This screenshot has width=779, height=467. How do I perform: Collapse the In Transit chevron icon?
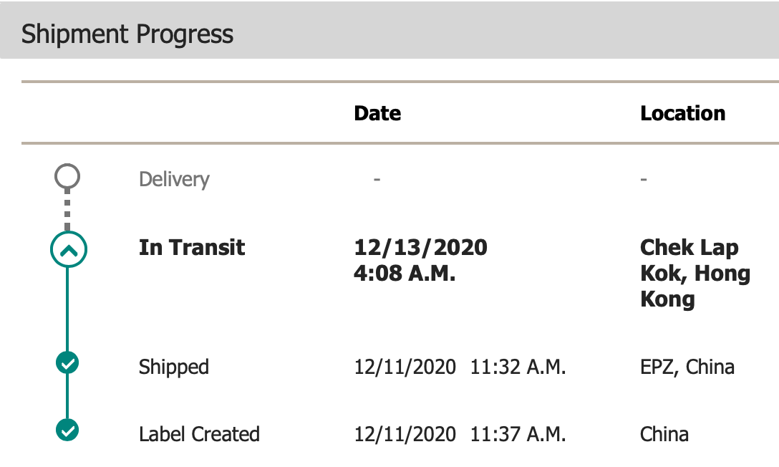(68, 249)
